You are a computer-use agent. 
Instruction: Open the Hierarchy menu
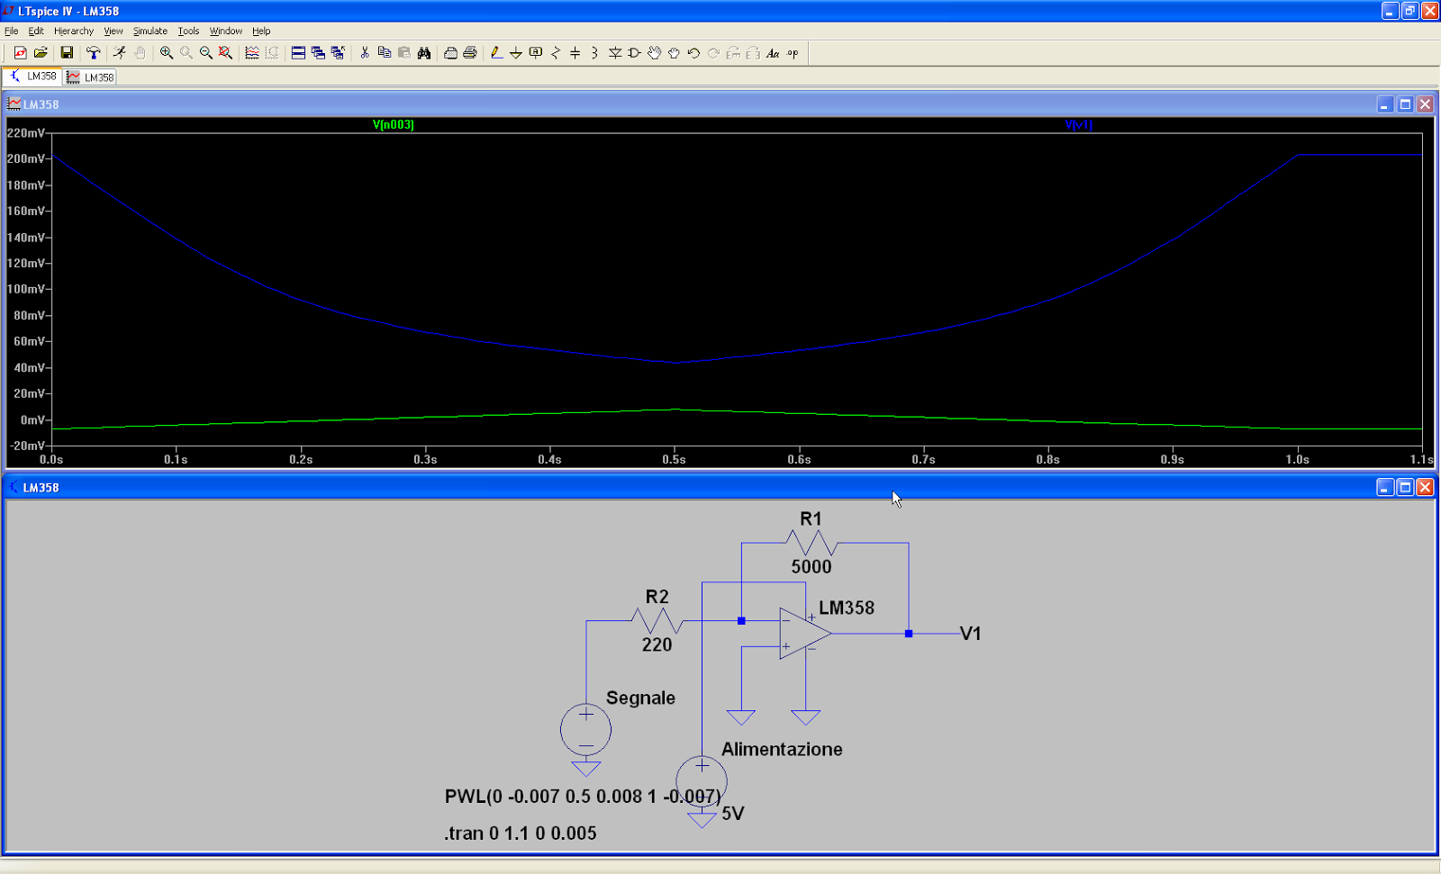[x=73, y=31]
